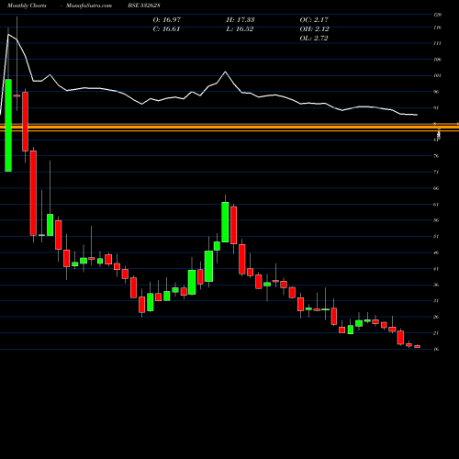Click the price axis label 101
459x459 pixels.
click(x=438, y=75)
